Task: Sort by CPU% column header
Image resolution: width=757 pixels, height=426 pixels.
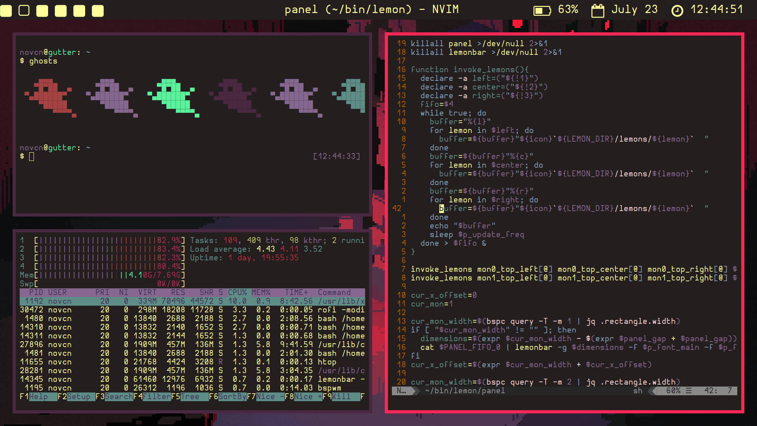Action: click(237, 292)
